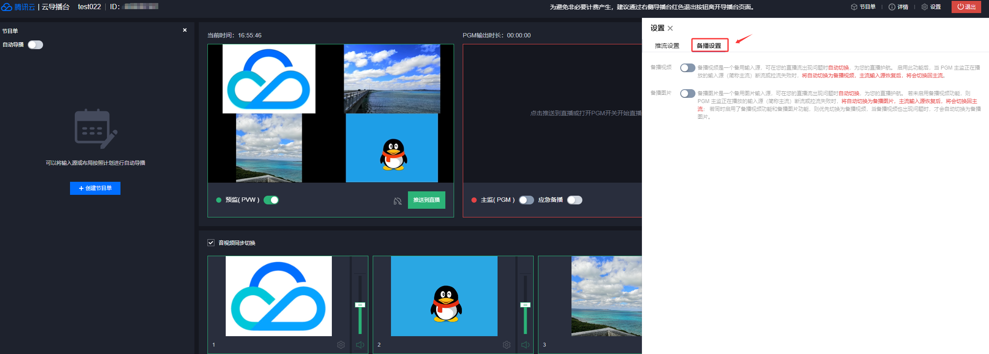Open settings gear for input source 1
The image size is (989, 354).
pos(341,345)
